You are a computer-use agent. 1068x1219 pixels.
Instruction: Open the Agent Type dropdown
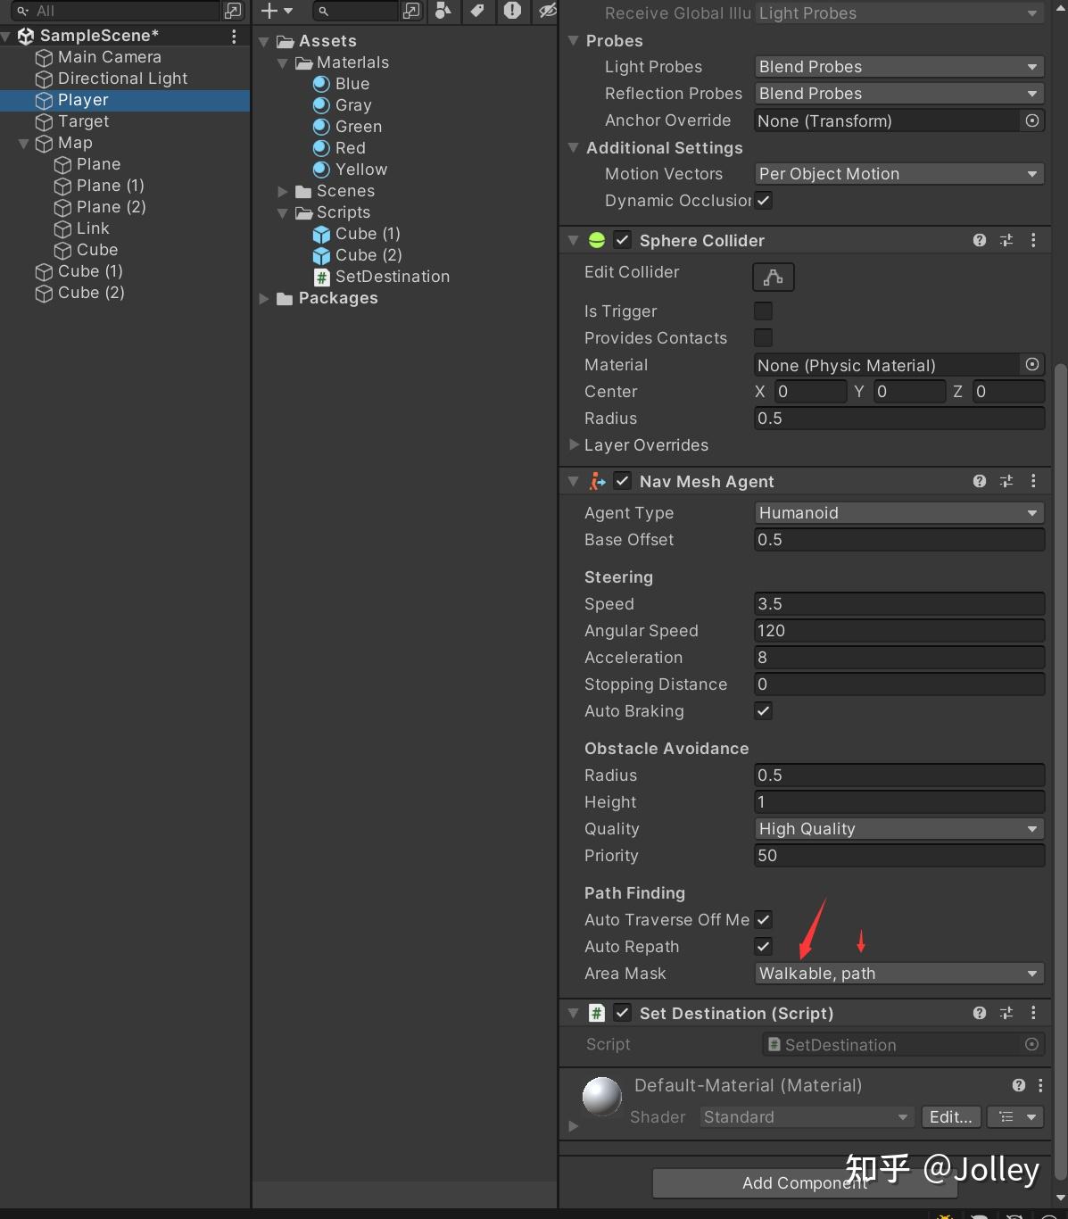[898, 512]
